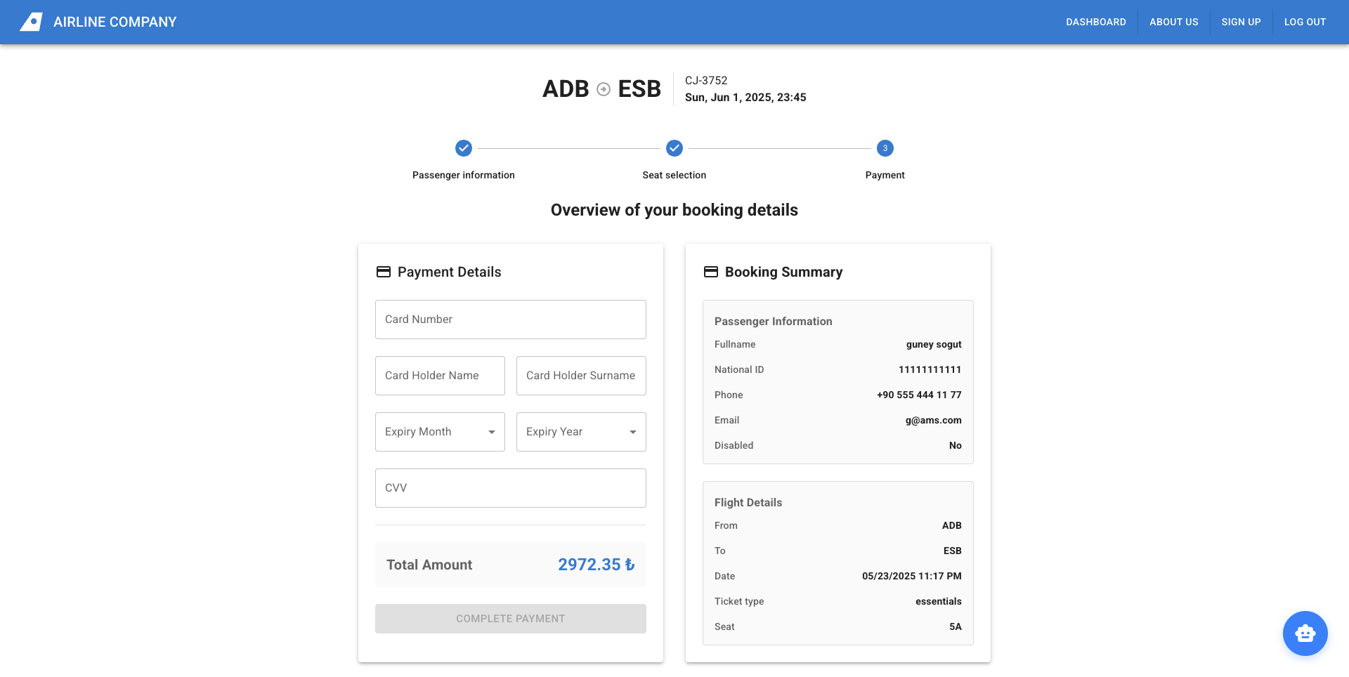
Task: Click the Payment step 3 circle
Action: pyautogui.click(x=885, y=148)
